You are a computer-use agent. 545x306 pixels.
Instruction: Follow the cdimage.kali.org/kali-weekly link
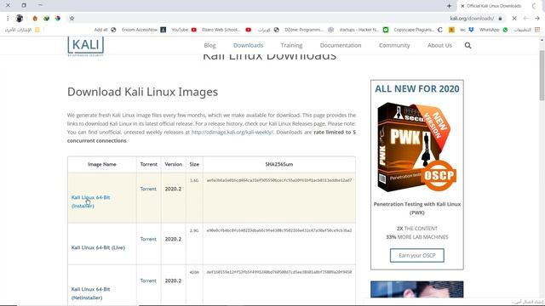pos(232,133)
